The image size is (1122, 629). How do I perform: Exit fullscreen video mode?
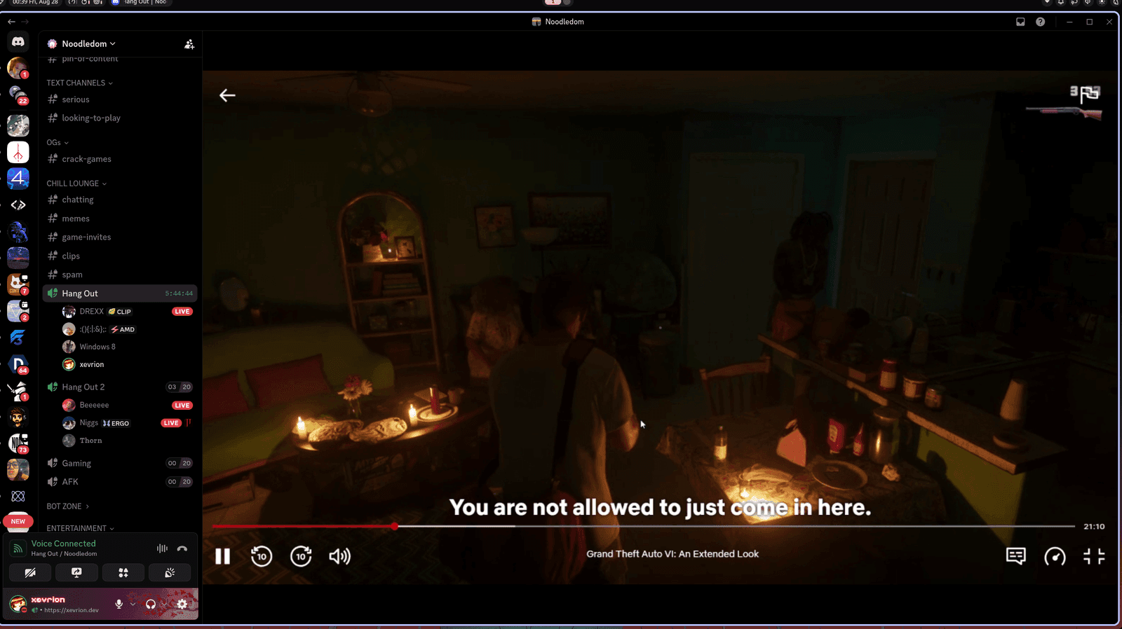[1094, 556]
